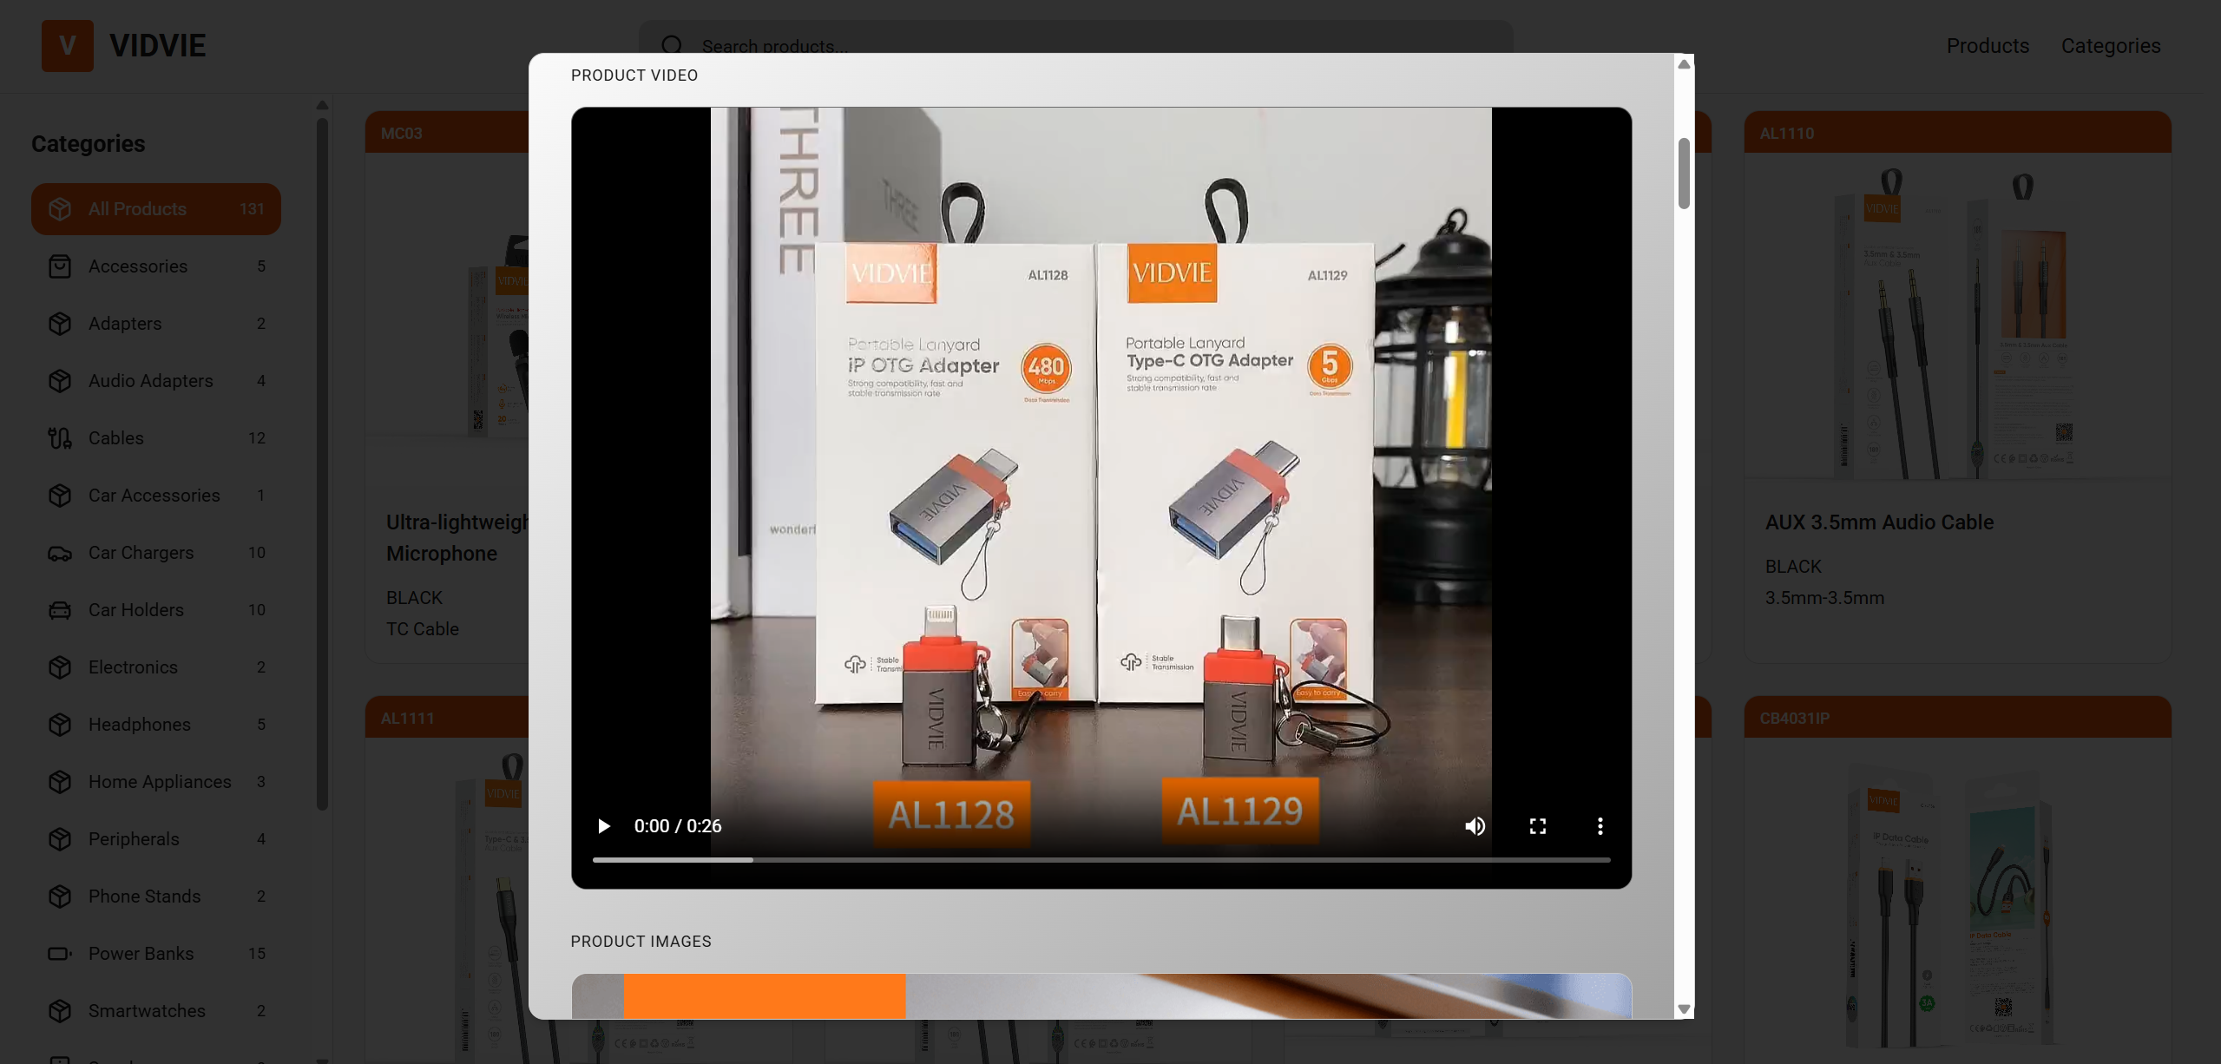Screen dimensions: 2221x1064
Task: Click the PRODUCT VIDEO heading
Action: [634, 76]
